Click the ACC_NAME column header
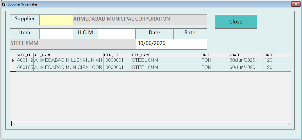The width and height of the screenshot is (302, 140). (68, 55)
